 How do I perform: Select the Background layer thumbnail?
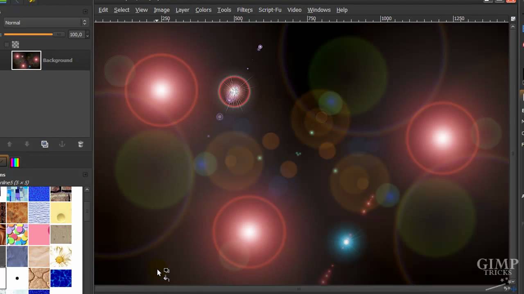26,60
